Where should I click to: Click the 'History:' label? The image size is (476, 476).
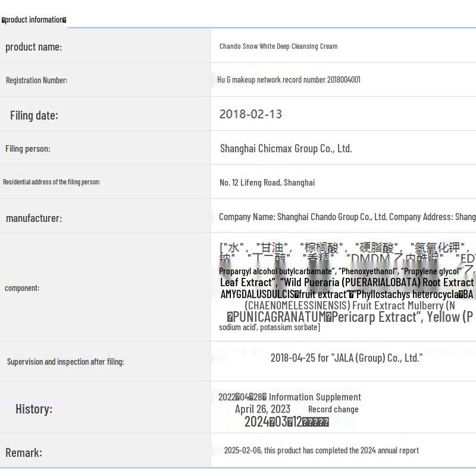click(34, 409)
